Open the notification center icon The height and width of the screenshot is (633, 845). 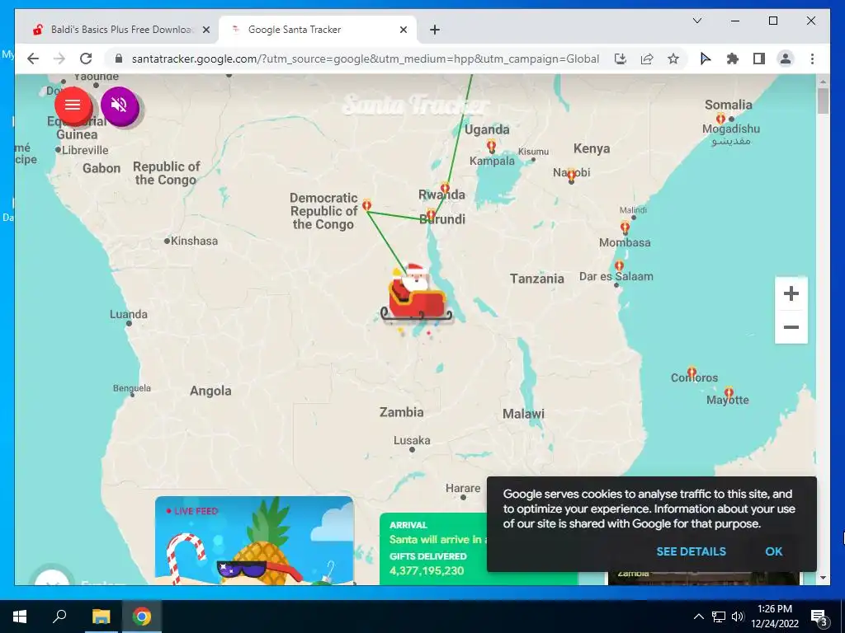(819, 617)
